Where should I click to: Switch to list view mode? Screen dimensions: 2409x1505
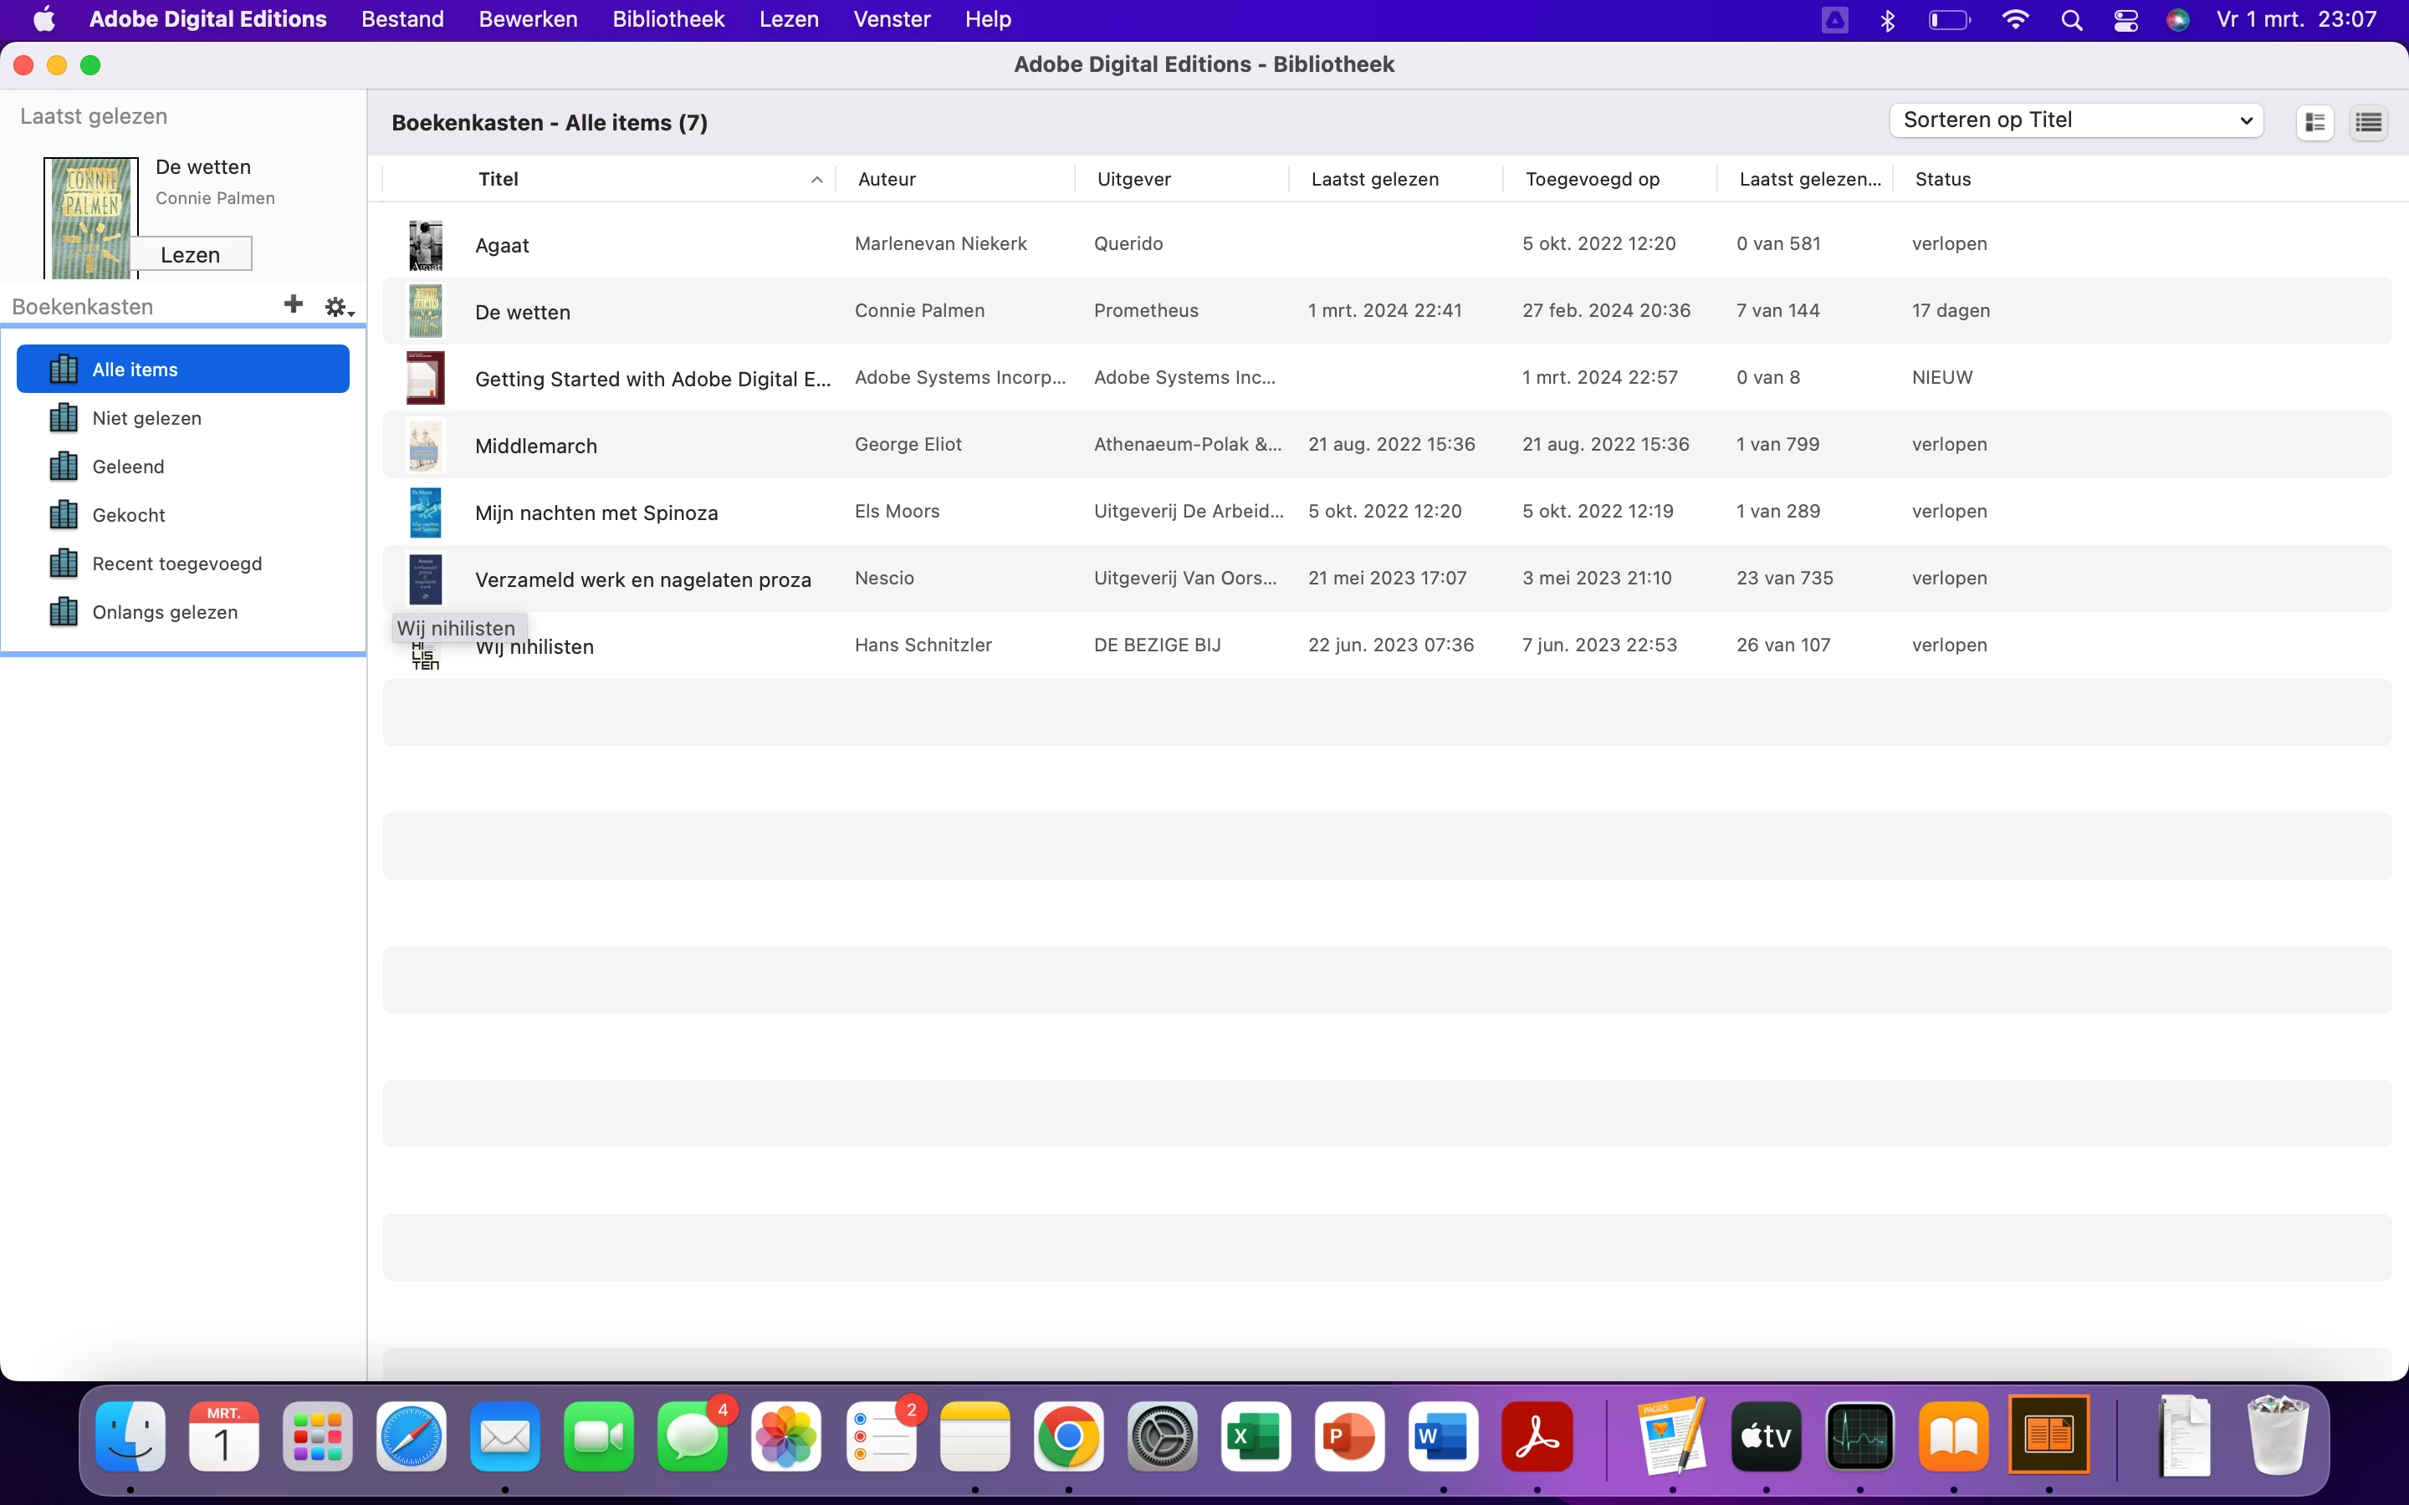click(2368, 122)
